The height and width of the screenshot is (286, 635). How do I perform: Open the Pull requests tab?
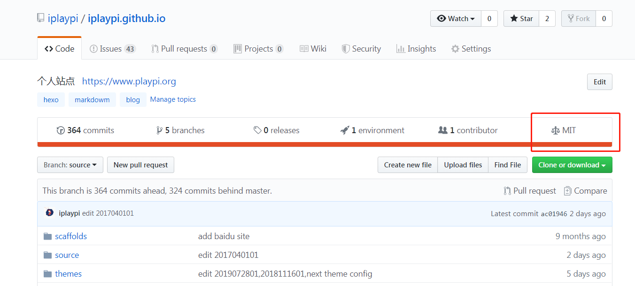184,49
